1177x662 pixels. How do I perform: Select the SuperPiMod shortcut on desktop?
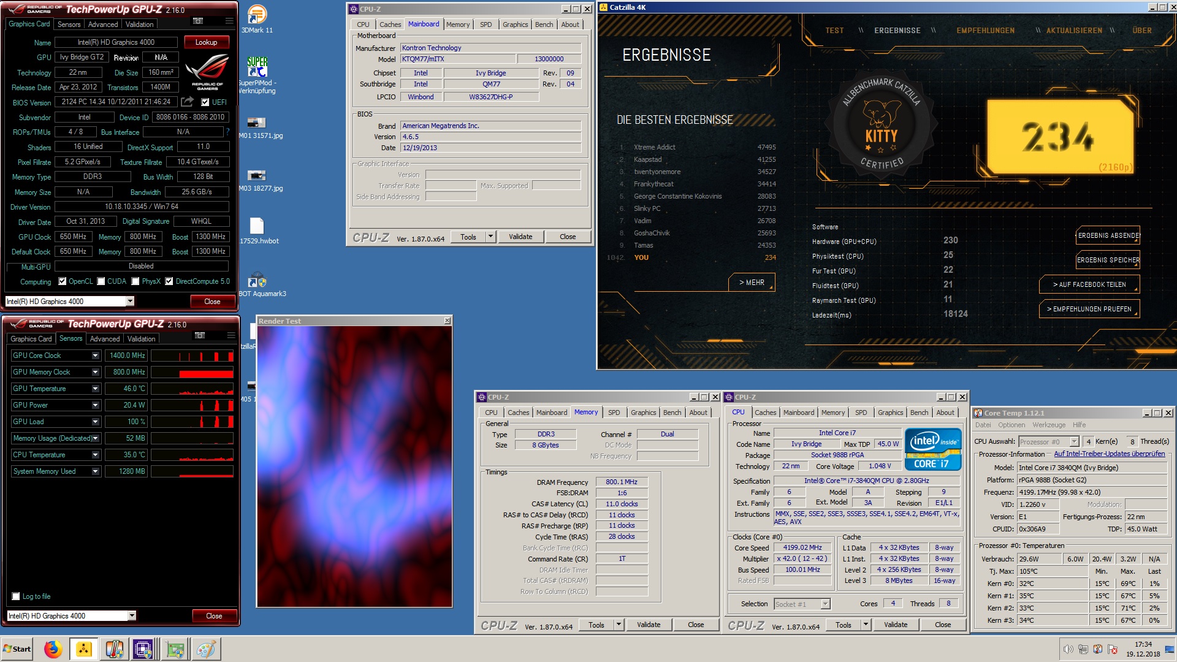257,75
